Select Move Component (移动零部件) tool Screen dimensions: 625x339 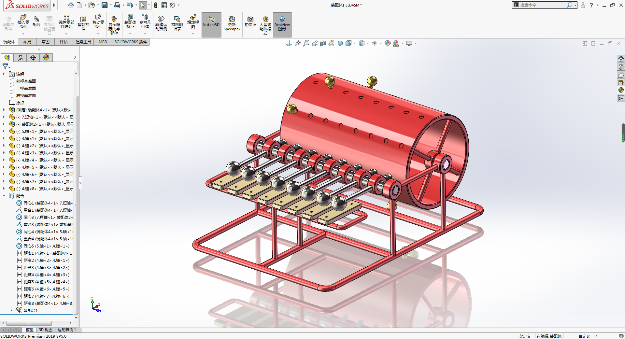(98, 22)
